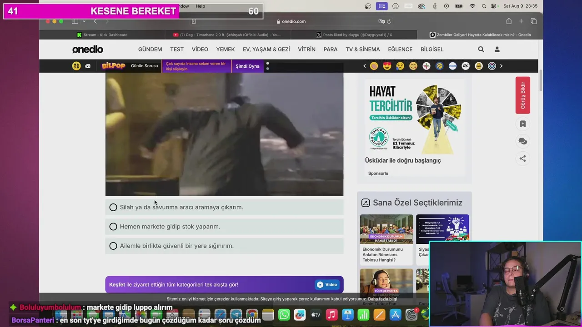Screen dimensions: 582x327
Task: Click the emoji faces icon left of Bilpop
Action: 76,66
